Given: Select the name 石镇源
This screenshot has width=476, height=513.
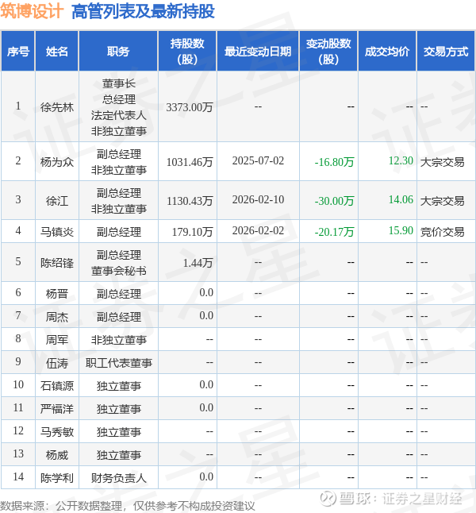Looking at the screenshot, I should point(57,386).
